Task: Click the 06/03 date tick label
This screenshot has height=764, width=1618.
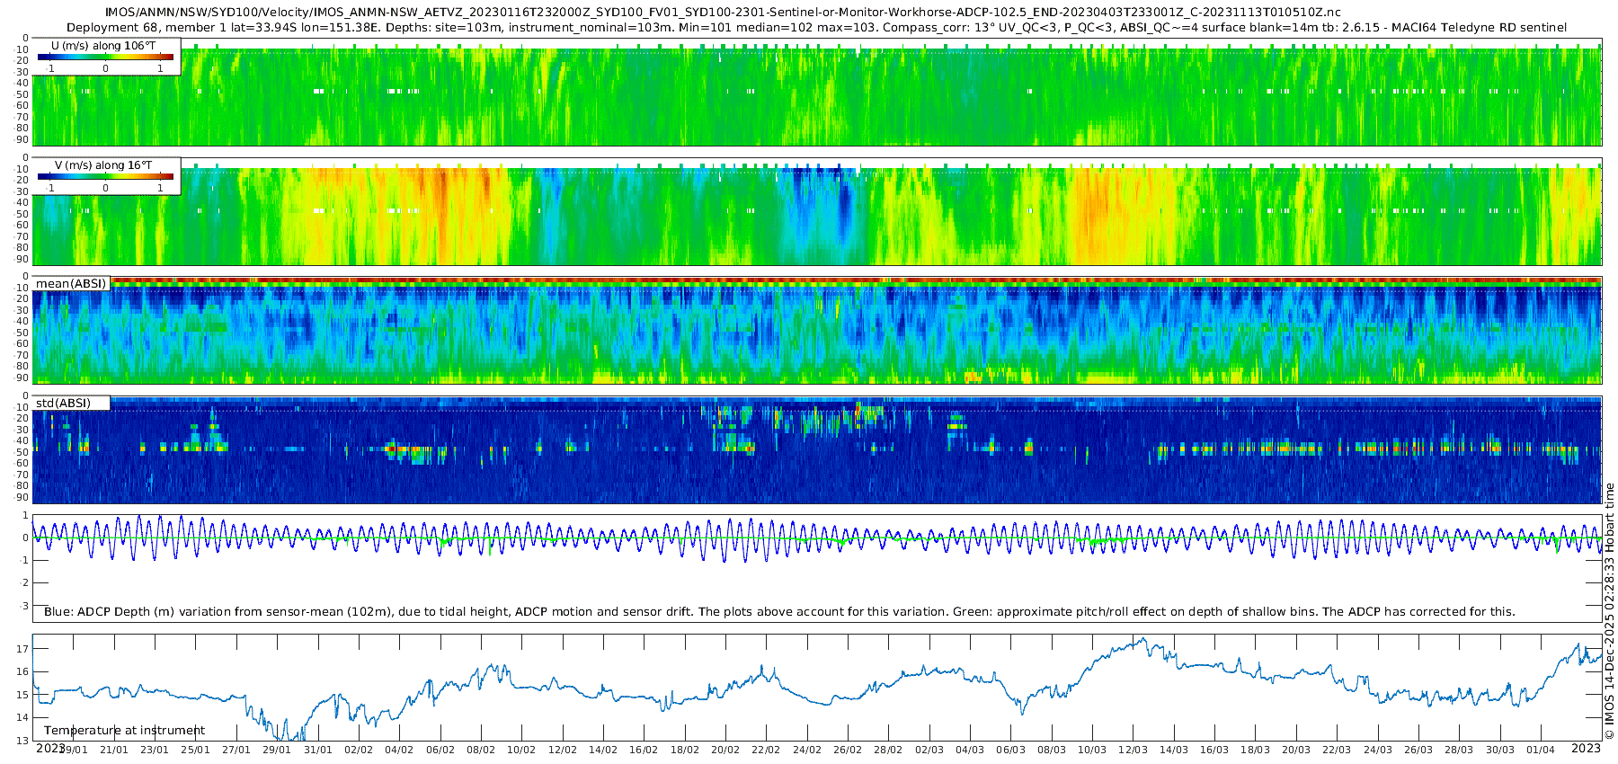Action: click(1010, 750)
